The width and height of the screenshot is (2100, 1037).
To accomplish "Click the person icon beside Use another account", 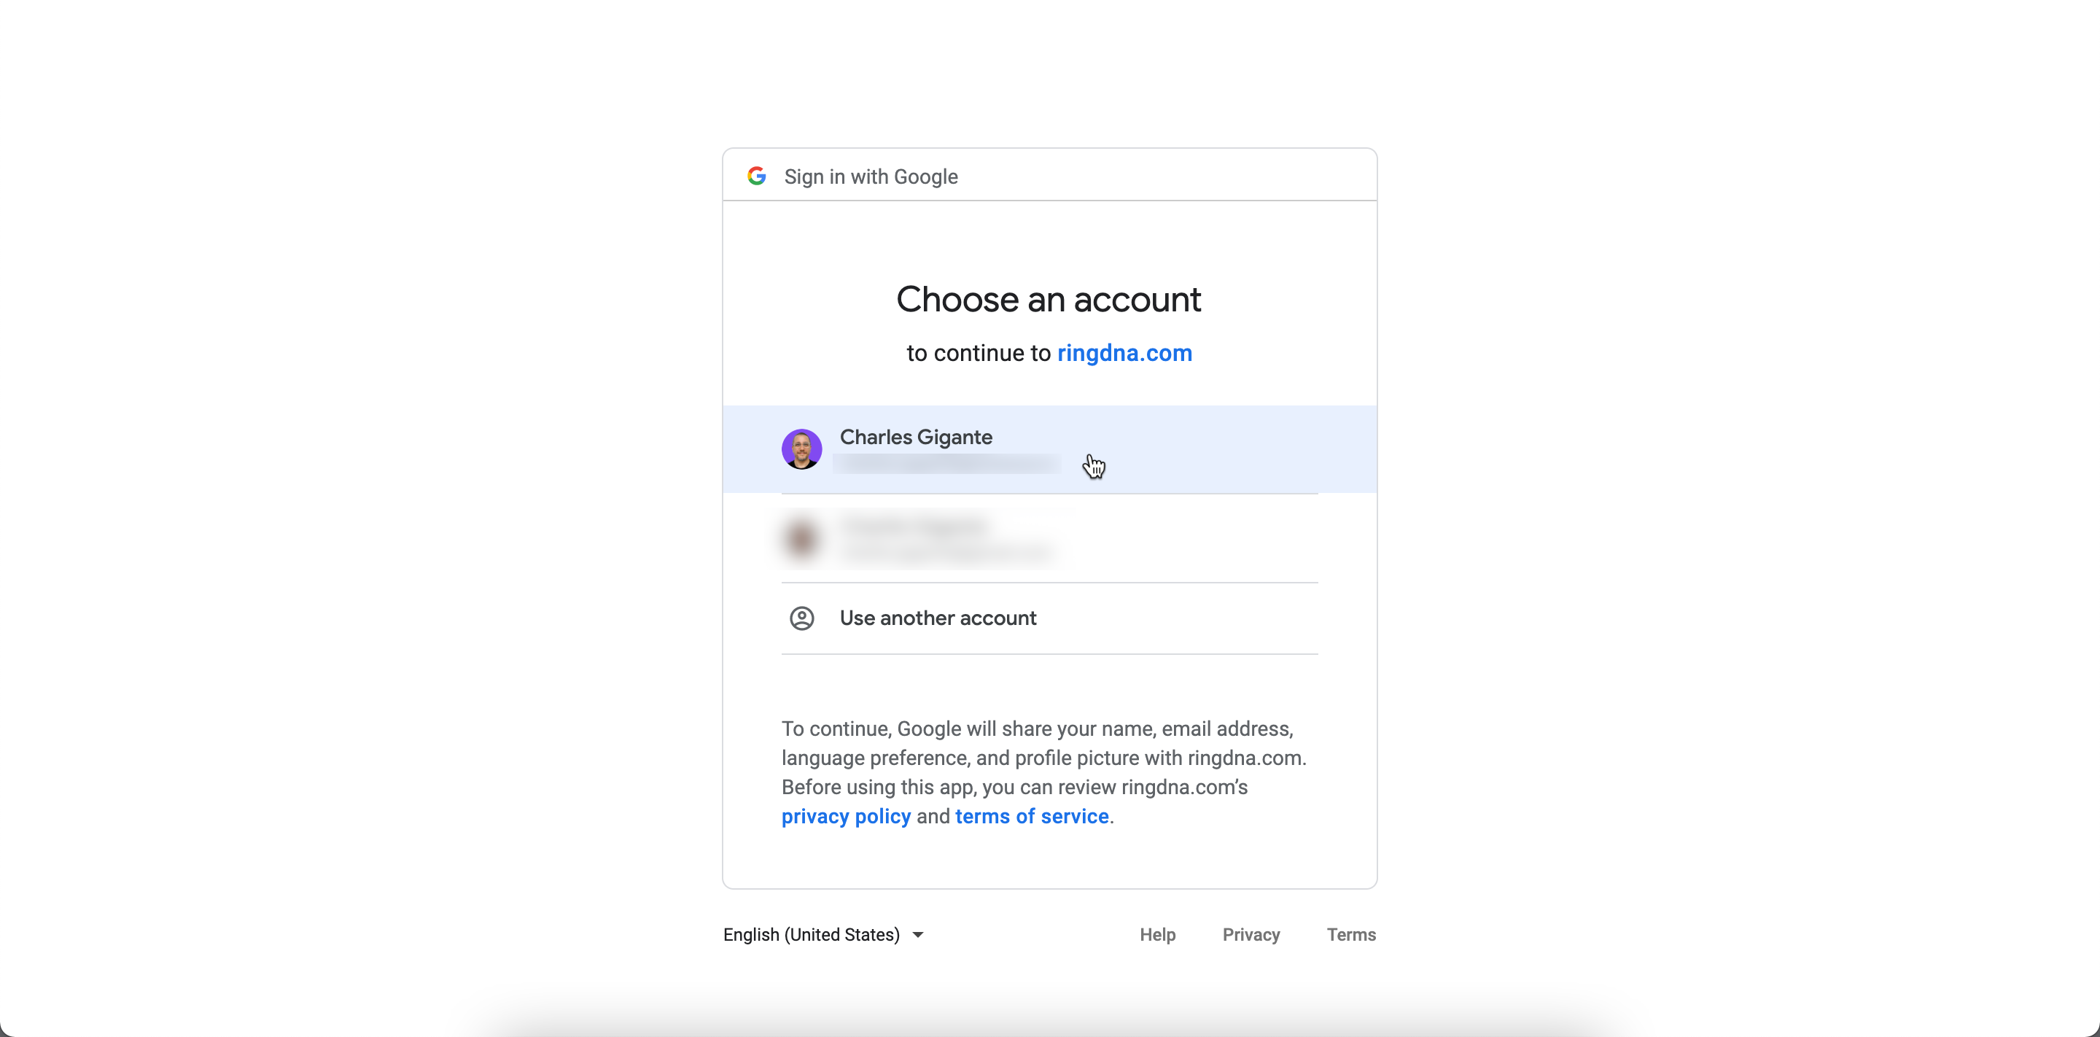I will (801, 618).
